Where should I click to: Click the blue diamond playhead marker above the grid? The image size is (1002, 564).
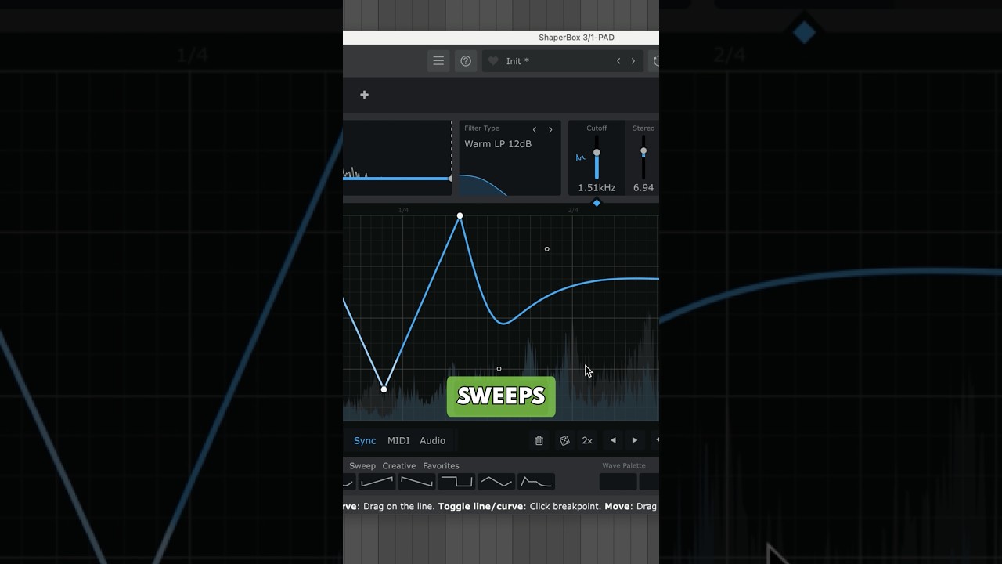click(597, 203)
